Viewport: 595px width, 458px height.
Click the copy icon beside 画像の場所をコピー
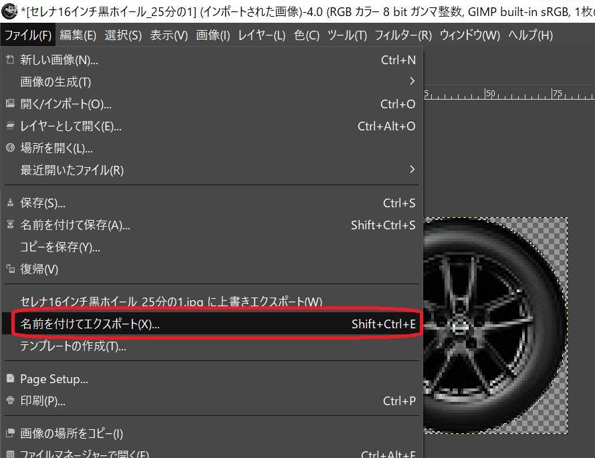[x=10, y=434]
